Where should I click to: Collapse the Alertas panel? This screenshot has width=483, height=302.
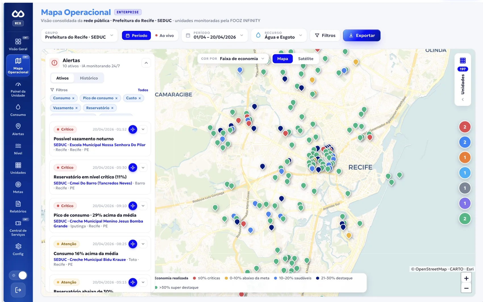click(x=146, y=63)
